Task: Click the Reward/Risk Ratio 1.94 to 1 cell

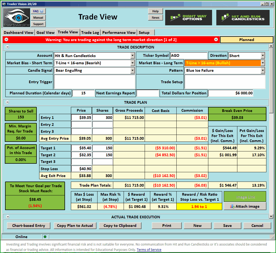Action: click(199, 207)
